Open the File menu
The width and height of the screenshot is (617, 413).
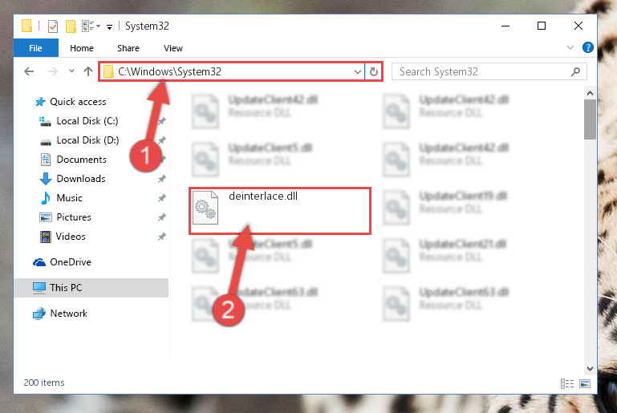pos(35,48)
